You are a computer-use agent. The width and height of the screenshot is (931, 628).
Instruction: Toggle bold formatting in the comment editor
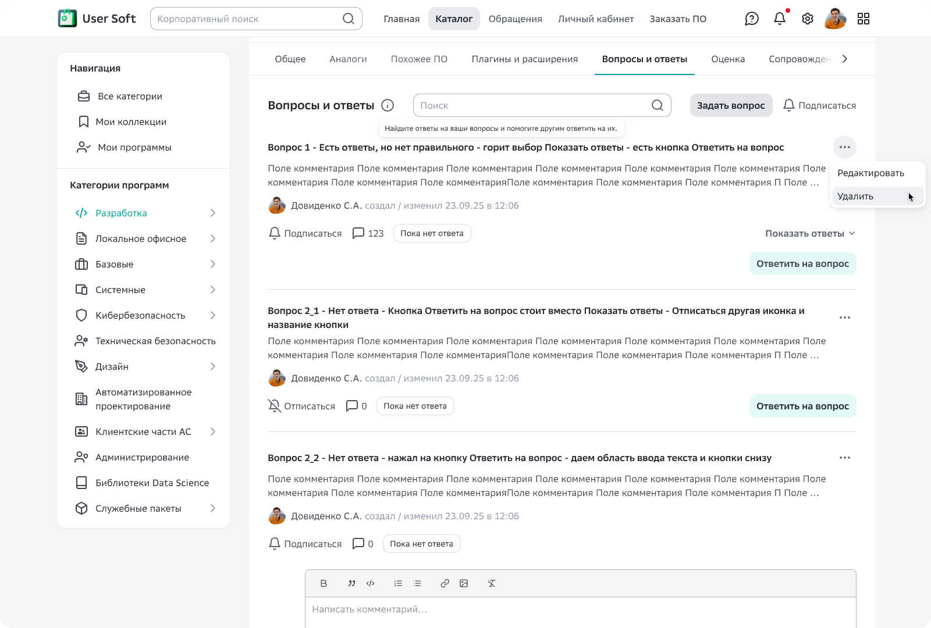324,583
